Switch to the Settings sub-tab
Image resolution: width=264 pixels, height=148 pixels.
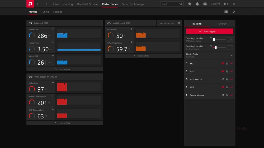click(x=58, y=12)
